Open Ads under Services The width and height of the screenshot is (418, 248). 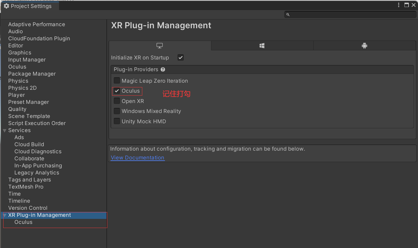[x=19, y=137]
